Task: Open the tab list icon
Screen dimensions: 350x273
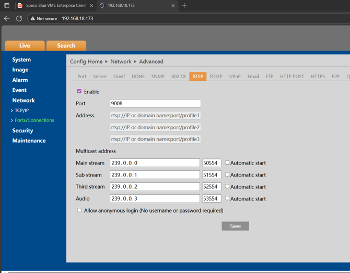Action: click(7, 5)
